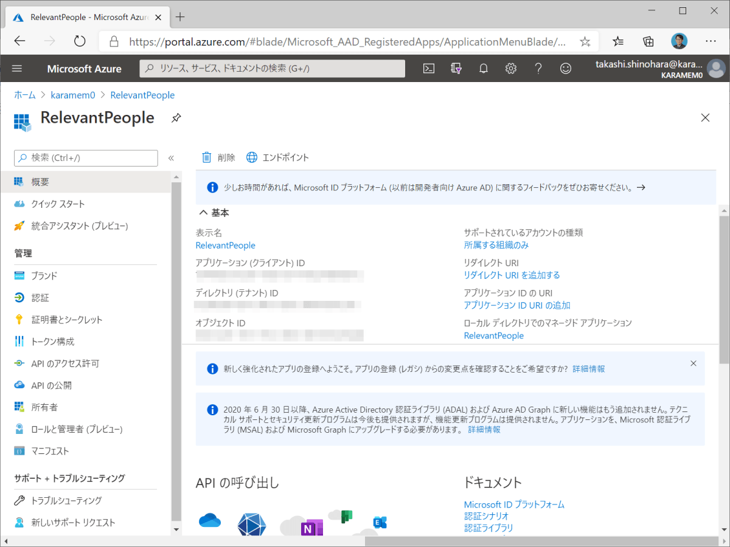730x547 pixels.
Task: Collapse the 基本 section
Action: tap(214, 213)
